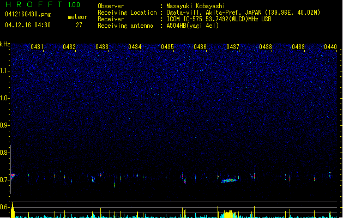
Task: Click the 0433 time marker
Action: point(102,47)
